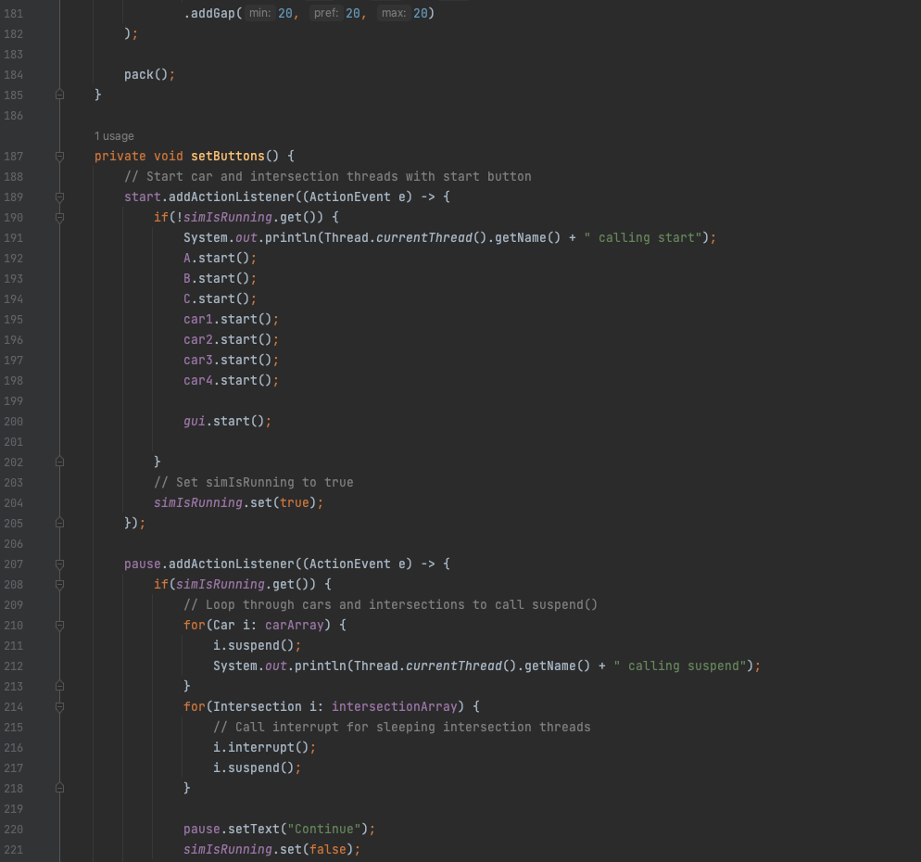Fold the start.addActionListener lambda on line 189
The image size is (921, 862).
click(59, 196)
